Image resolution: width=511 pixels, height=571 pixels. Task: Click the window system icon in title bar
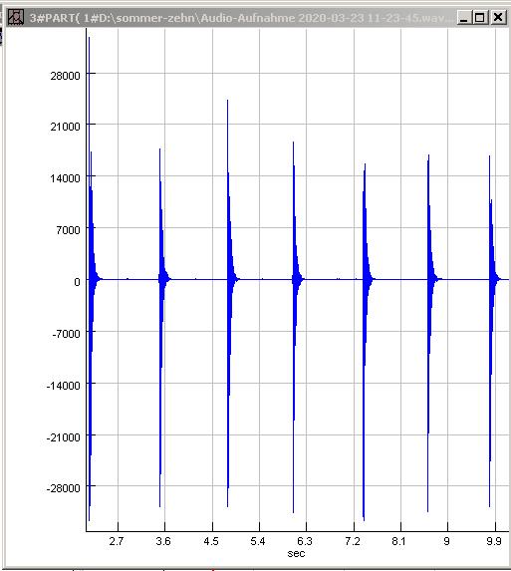pyautogui.click(x=16, y=17)
